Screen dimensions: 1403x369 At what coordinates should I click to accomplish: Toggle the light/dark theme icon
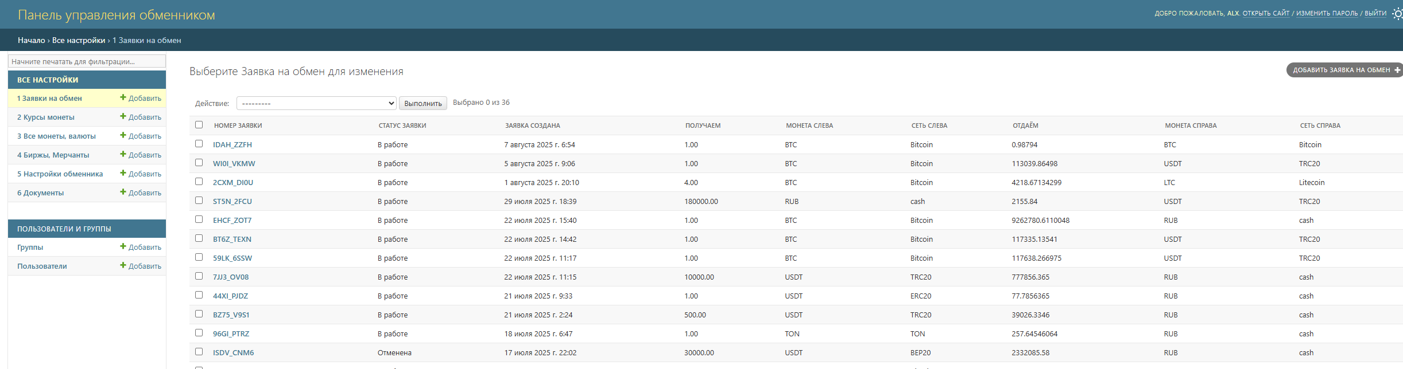pyautogui.click(x=1397, y=14)
